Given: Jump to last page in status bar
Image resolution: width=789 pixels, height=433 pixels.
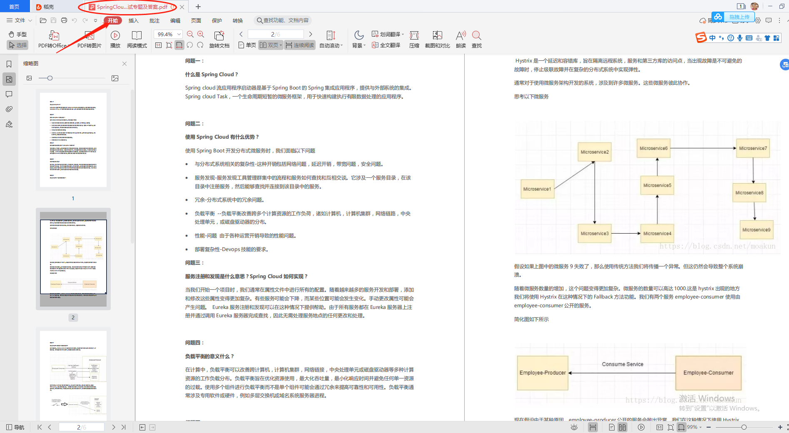Looking at the screenshot, I should point(124,427).
